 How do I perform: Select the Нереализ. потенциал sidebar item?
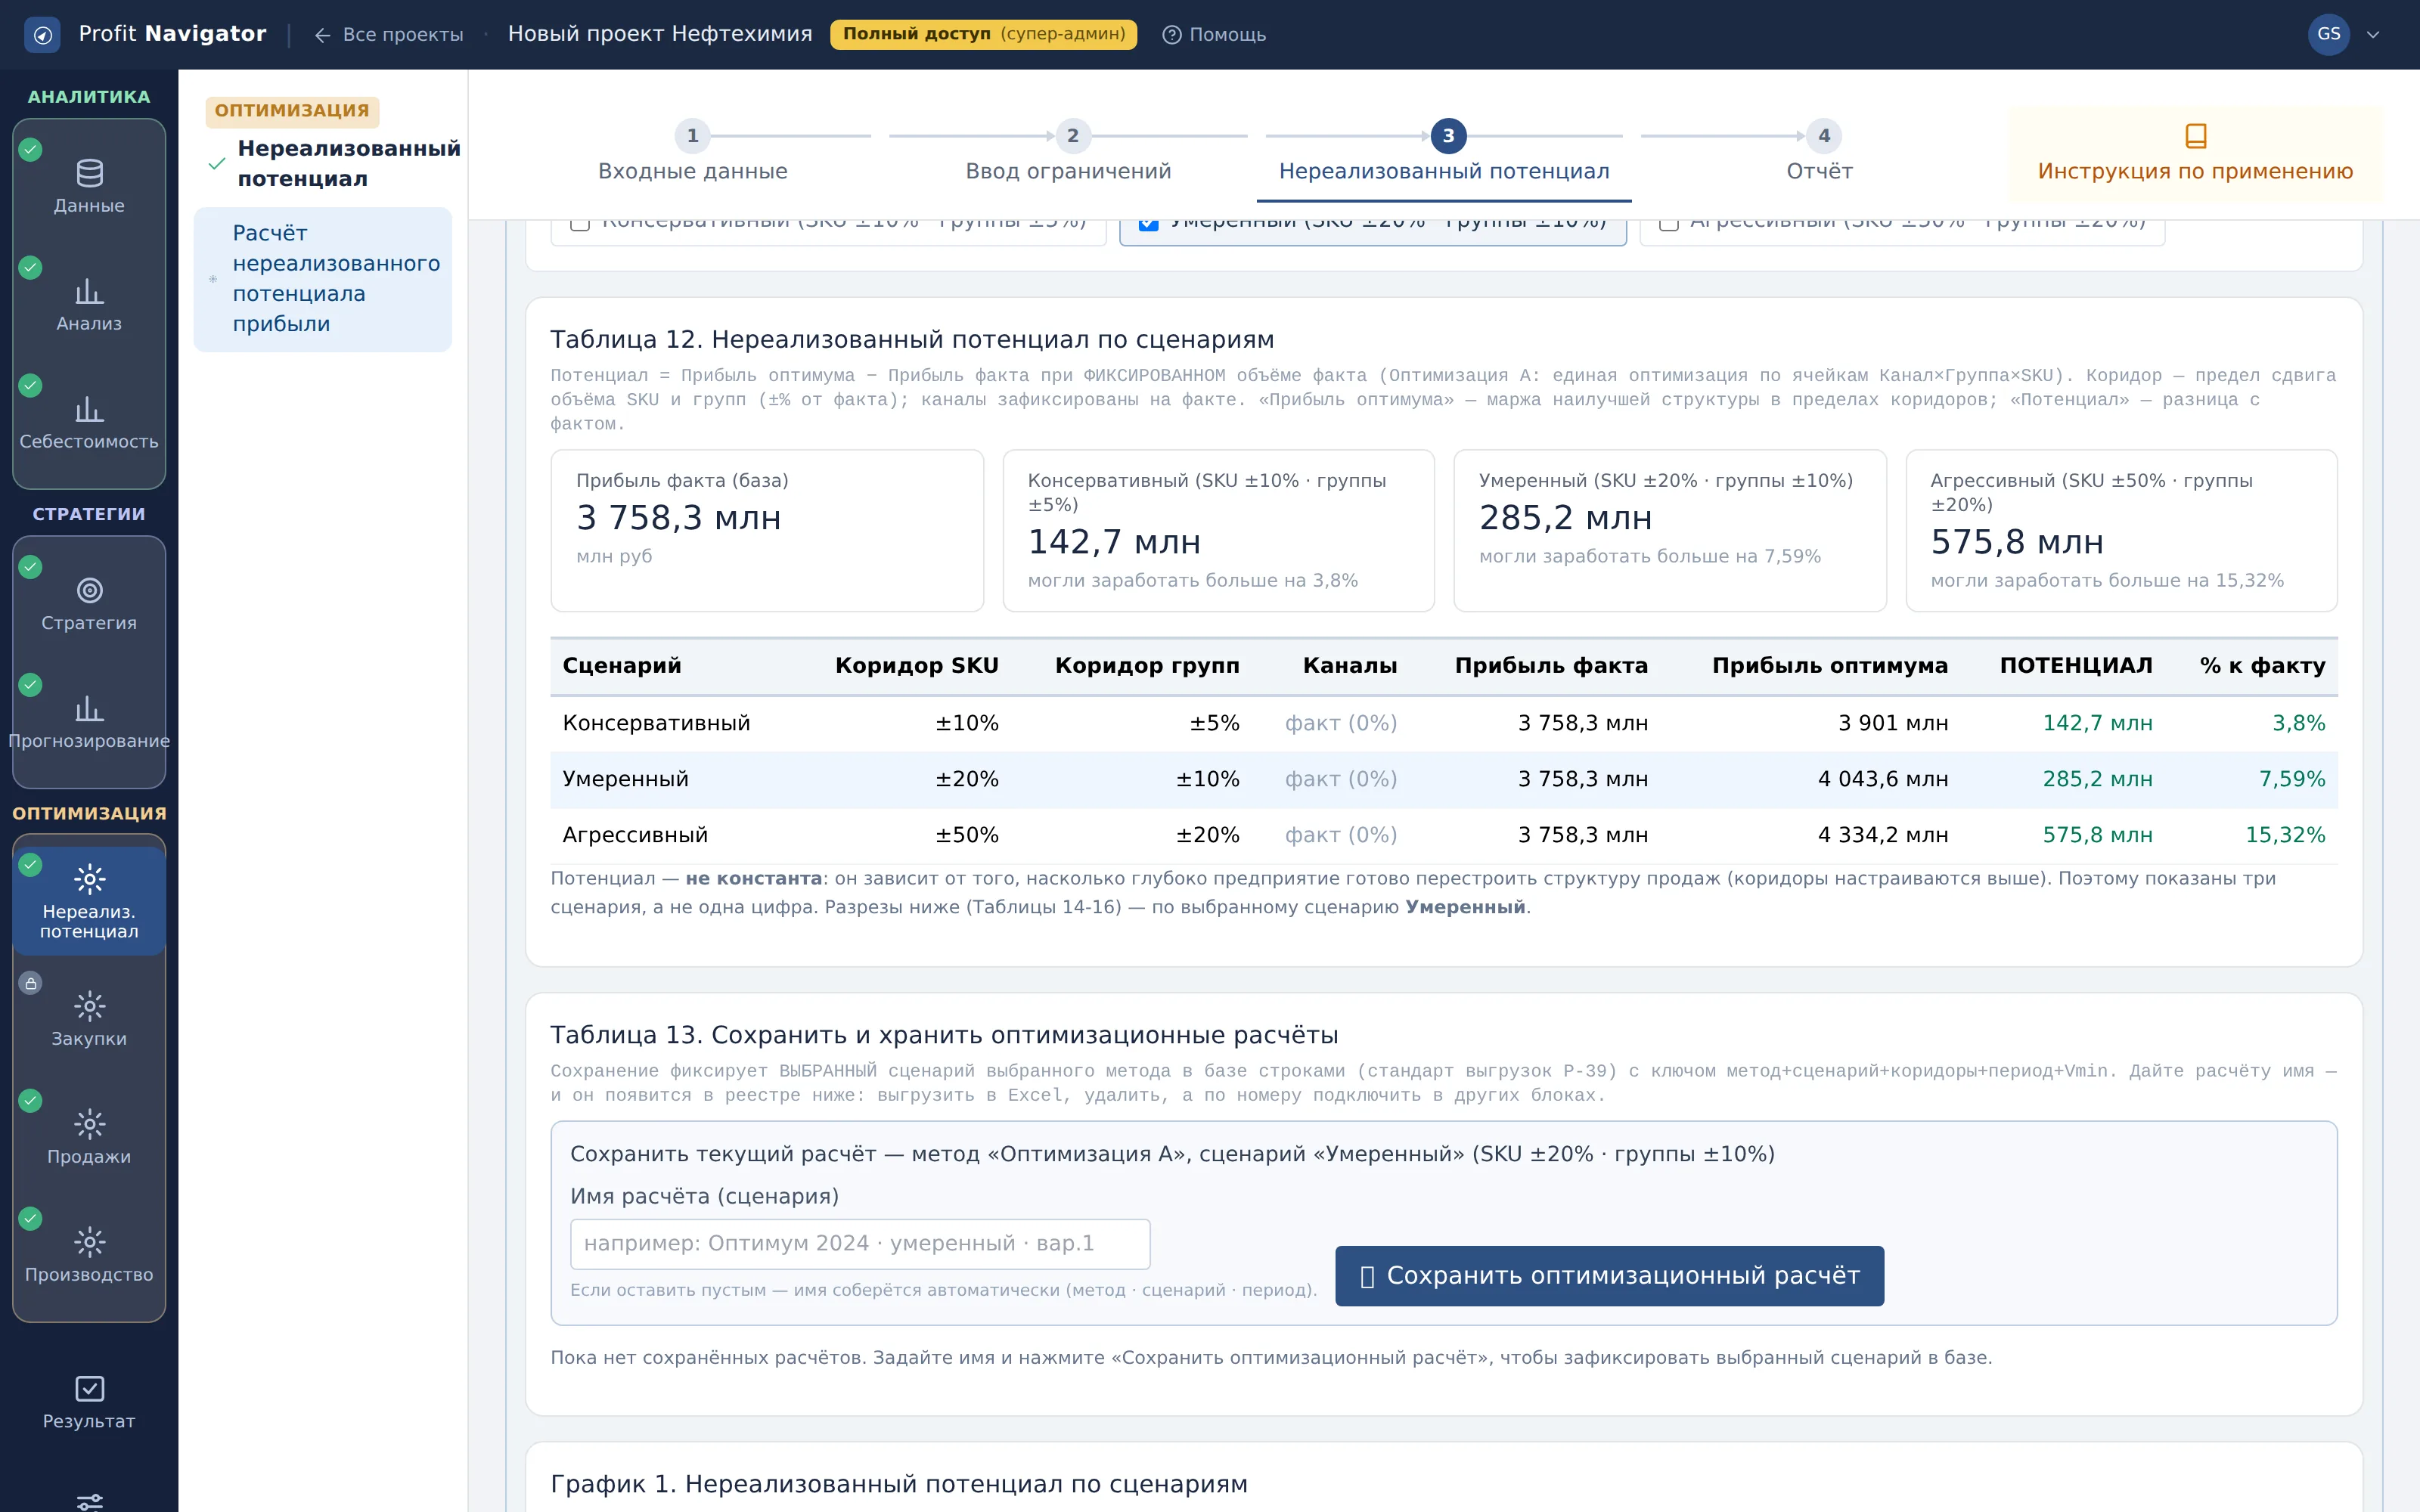click(x=89, y=900)
